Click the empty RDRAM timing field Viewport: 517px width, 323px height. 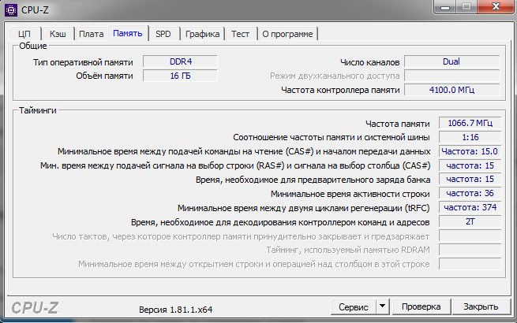click(470, 250)
